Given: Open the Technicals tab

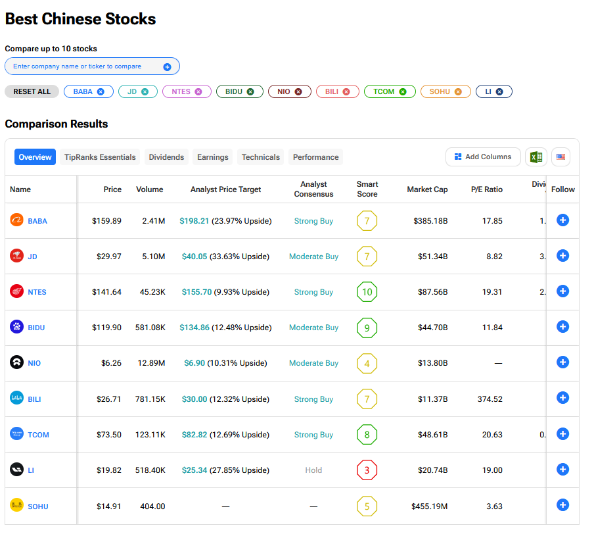Looking at the screenshot, I should click(x=260, y=157).
